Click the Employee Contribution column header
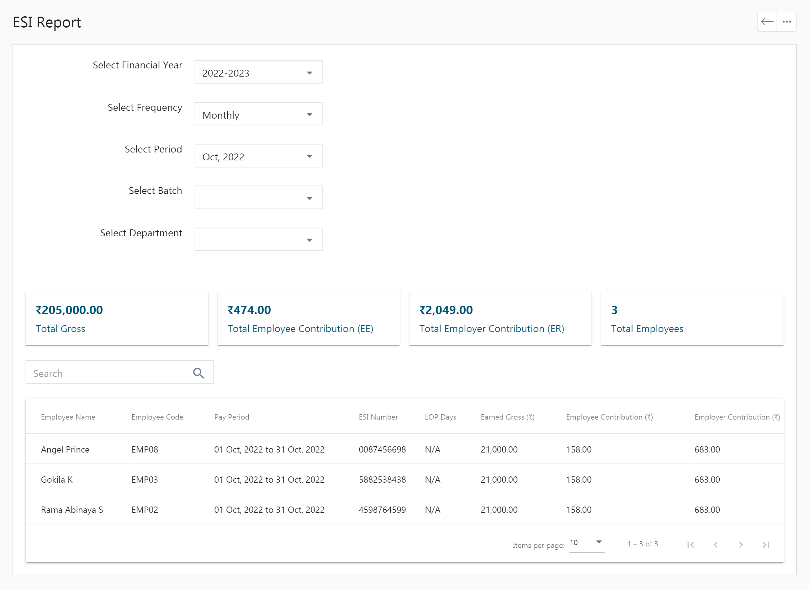This screenshot has height=590, width=809. pos(610,417)
